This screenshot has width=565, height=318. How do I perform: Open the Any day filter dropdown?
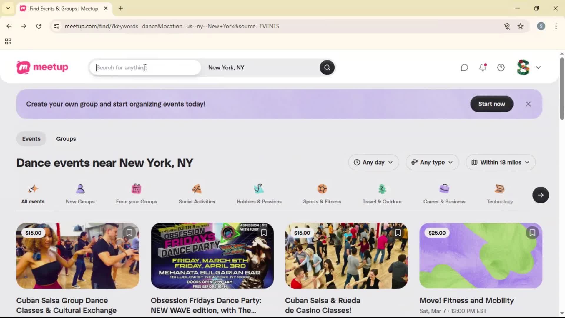(x=373, y=162)
